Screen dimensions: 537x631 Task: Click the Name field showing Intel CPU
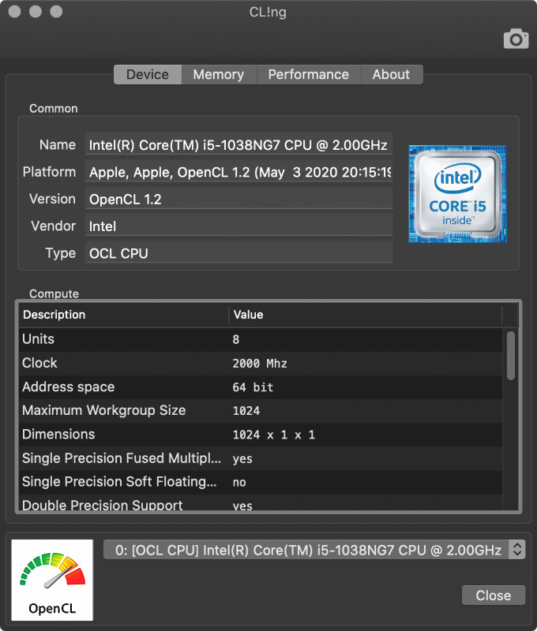pyautogui.click(x=237, y=144)
